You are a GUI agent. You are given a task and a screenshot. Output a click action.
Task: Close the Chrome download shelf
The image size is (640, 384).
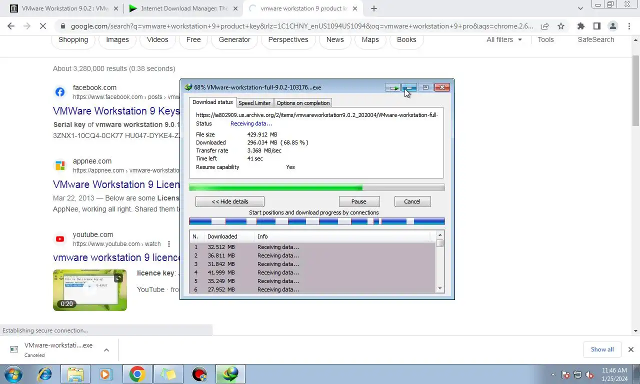(630, 349)
